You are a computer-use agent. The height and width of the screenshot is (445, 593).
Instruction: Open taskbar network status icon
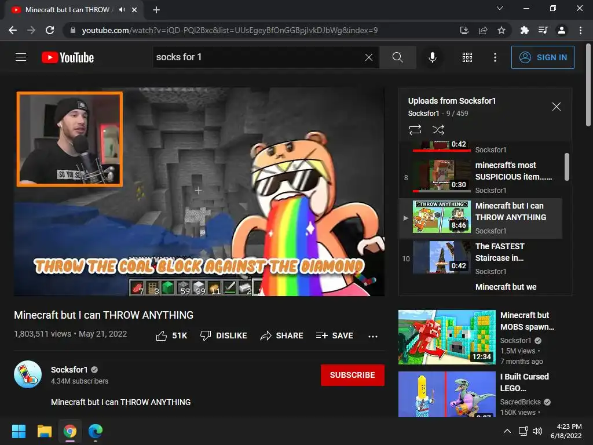point(524,431)
